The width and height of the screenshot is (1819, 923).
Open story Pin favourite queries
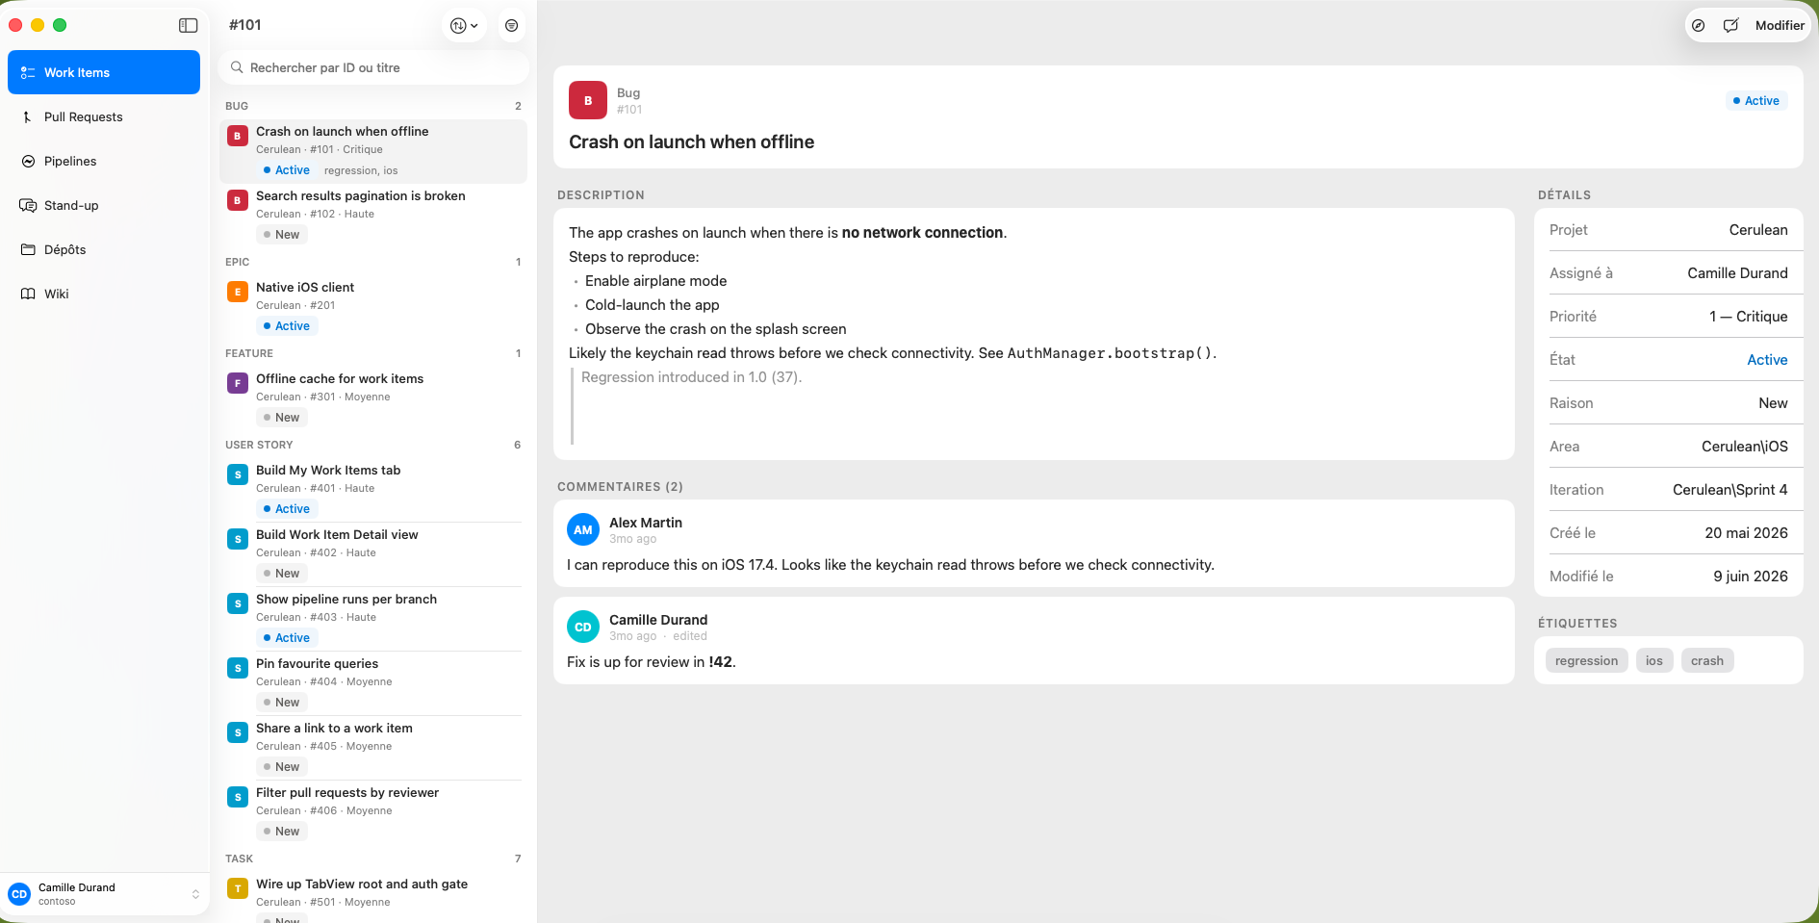[x=373, y=683]
